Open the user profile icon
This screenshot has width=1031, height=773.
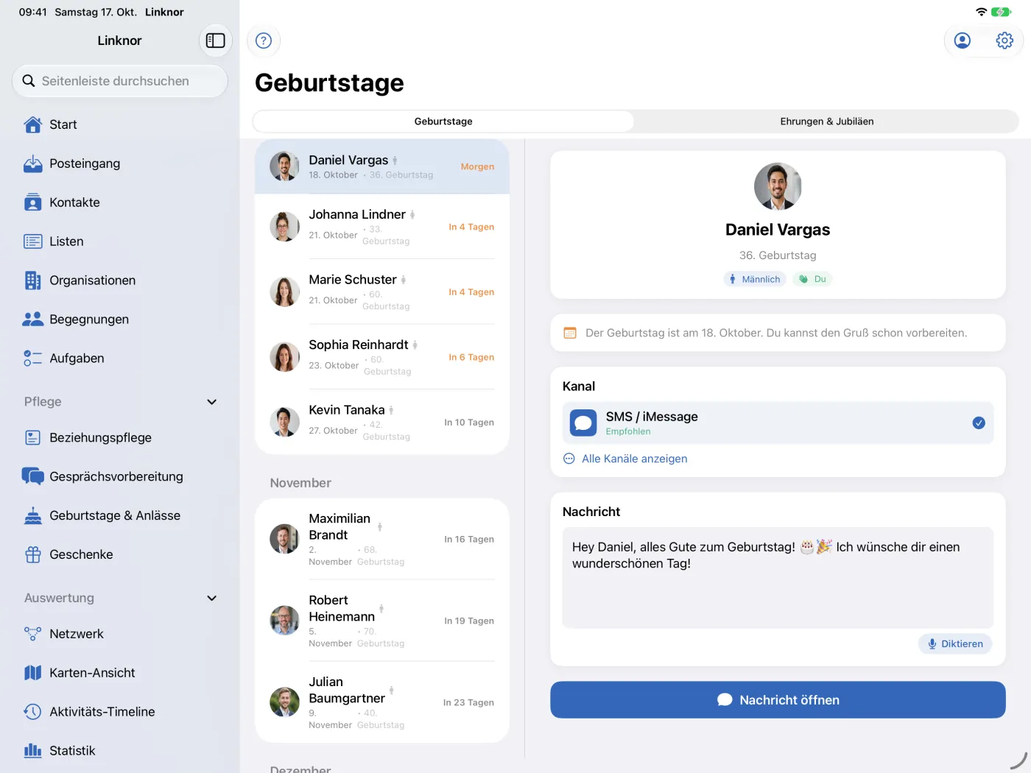(963, 40)
